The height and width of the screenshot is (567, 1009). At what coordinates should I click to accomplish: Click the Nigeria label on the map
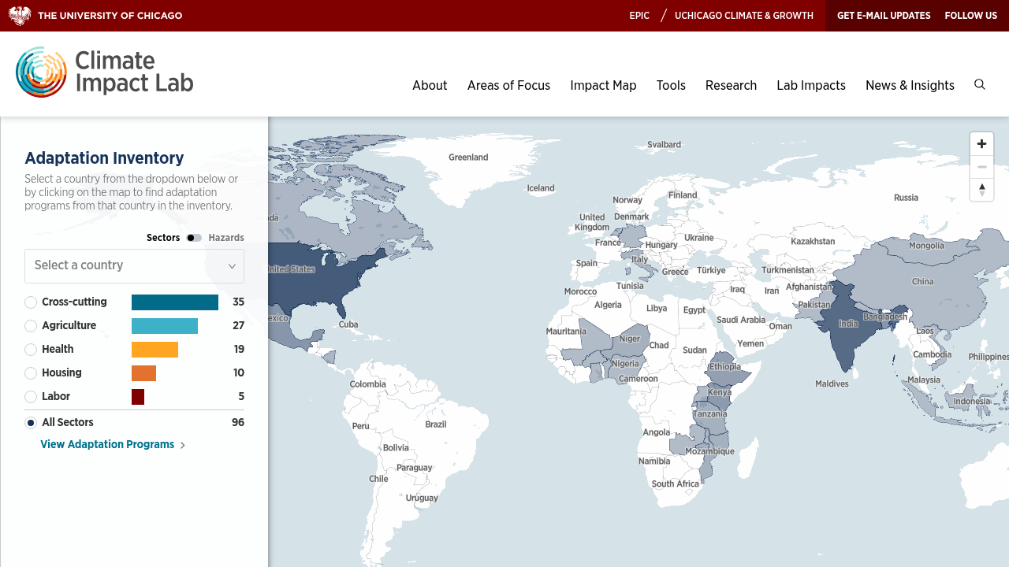coord(625,364)
